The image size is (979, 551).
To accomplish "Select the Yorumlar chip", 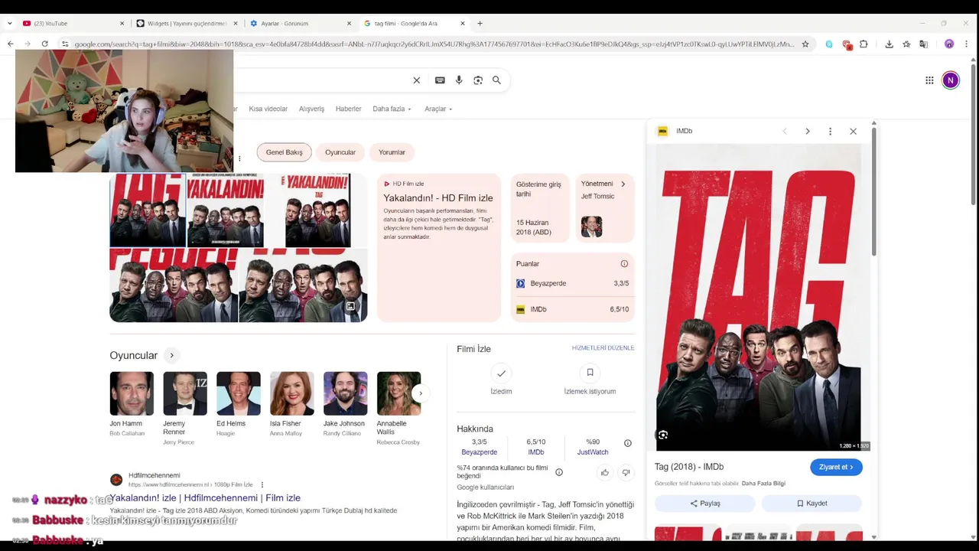I will tap(392, 152).
